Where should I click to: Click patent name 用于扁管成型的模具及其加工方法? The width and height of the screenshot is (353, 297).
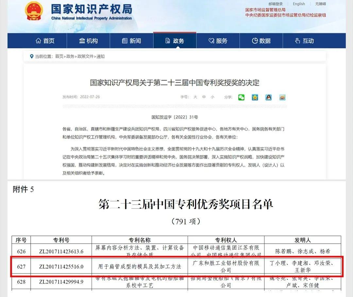[140, 267]
